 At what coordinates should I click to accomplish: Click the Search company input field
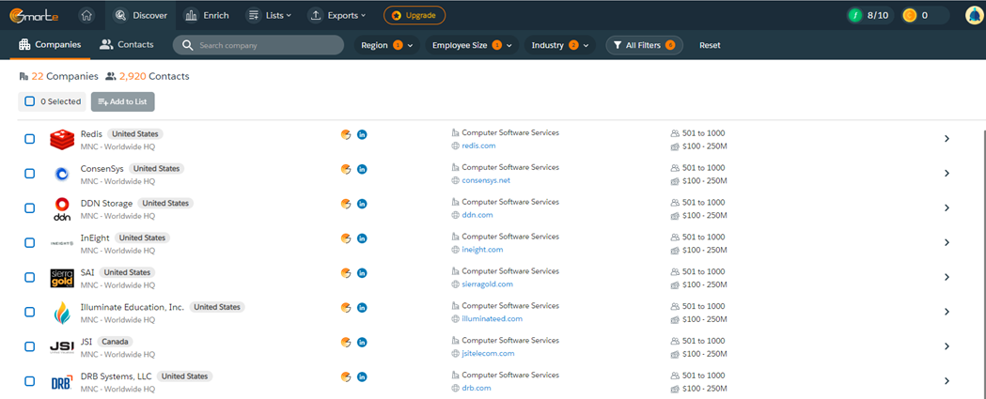(258, 45)
